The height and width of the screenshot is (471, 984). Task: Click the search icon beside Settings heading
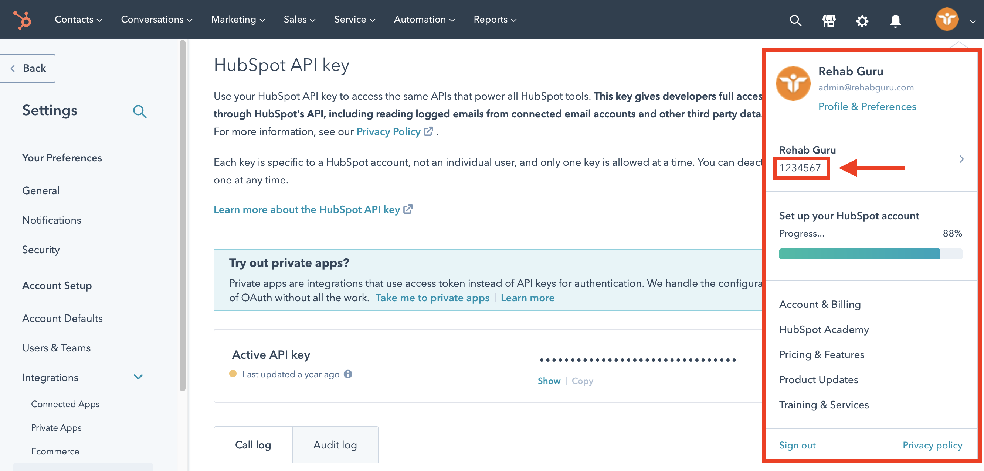pos(139,111)
